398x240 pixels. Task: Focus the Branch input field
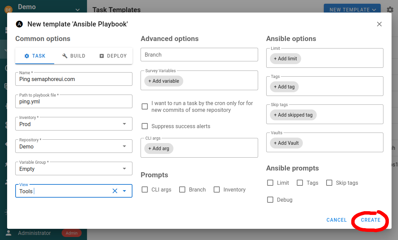click(199, 55)
